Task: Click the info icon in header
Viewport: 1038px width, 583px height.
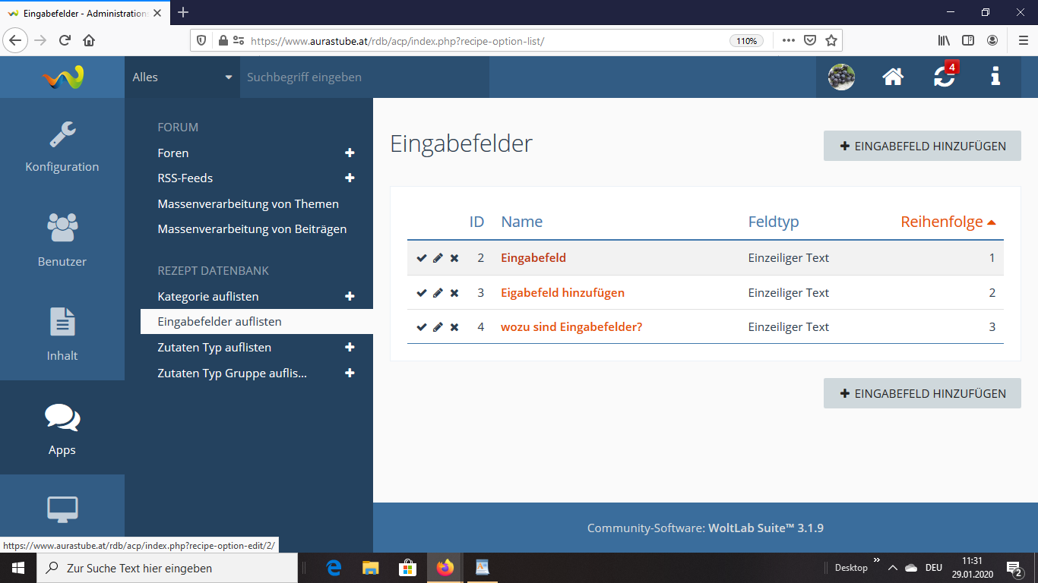Action: click(x=995, y=77)
